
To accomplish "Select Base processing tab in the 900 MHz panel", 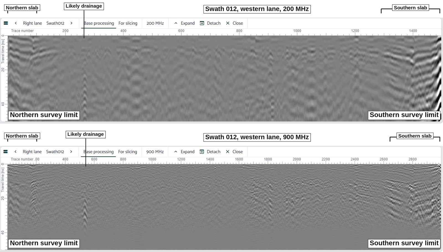I will (99, 152).
